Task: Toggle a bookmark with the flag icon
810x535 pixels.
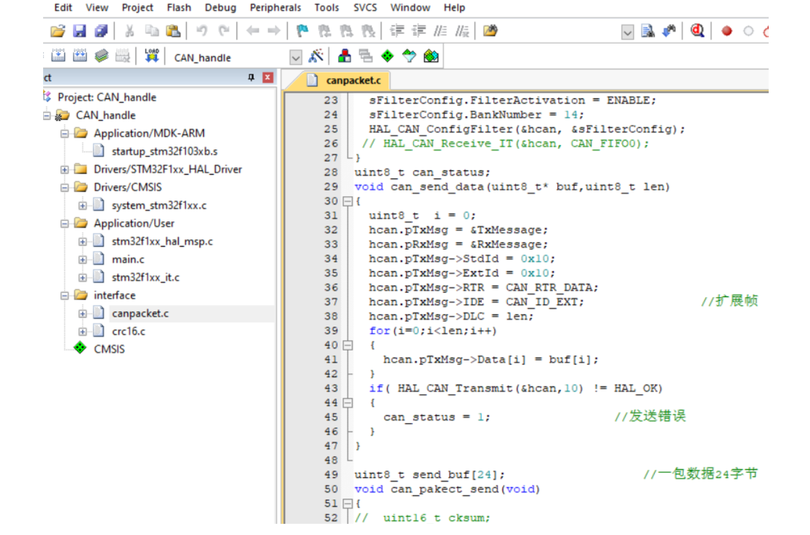Action: 302,31
